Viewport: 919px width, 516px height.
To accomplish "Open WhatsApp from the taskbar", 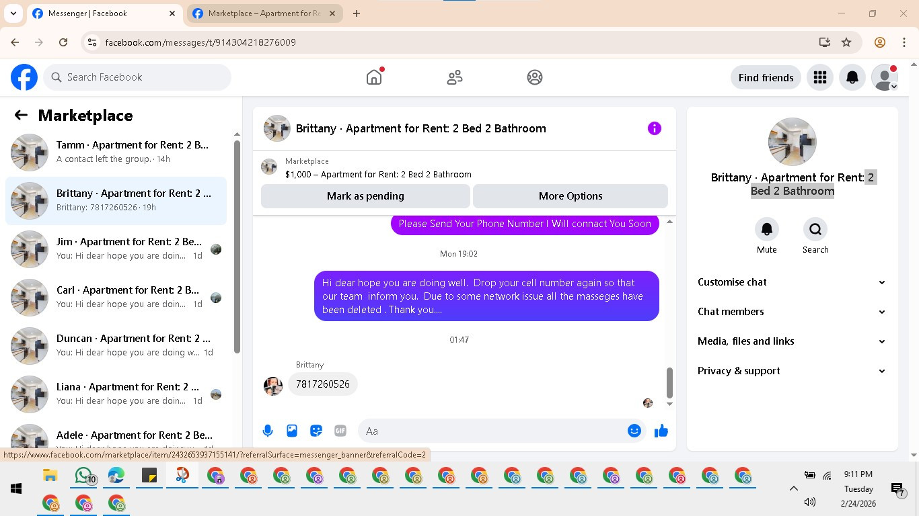I will (83, 476).
